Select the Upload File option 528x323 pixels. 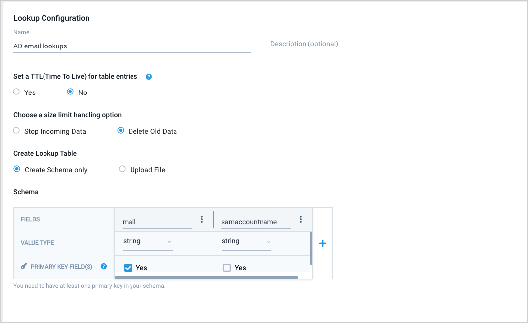[x=122, y=169]
